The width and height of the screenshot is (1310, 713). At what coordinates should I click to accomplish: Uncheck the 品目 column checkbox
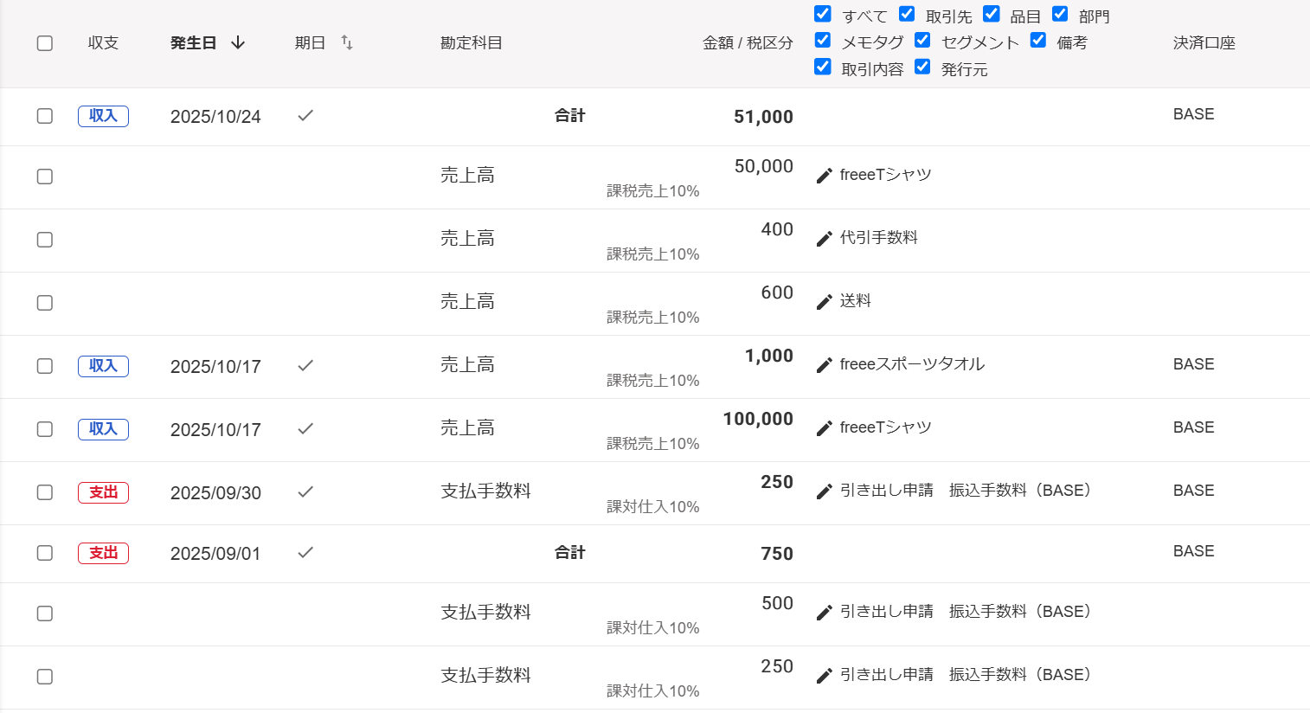click(992, 14)
